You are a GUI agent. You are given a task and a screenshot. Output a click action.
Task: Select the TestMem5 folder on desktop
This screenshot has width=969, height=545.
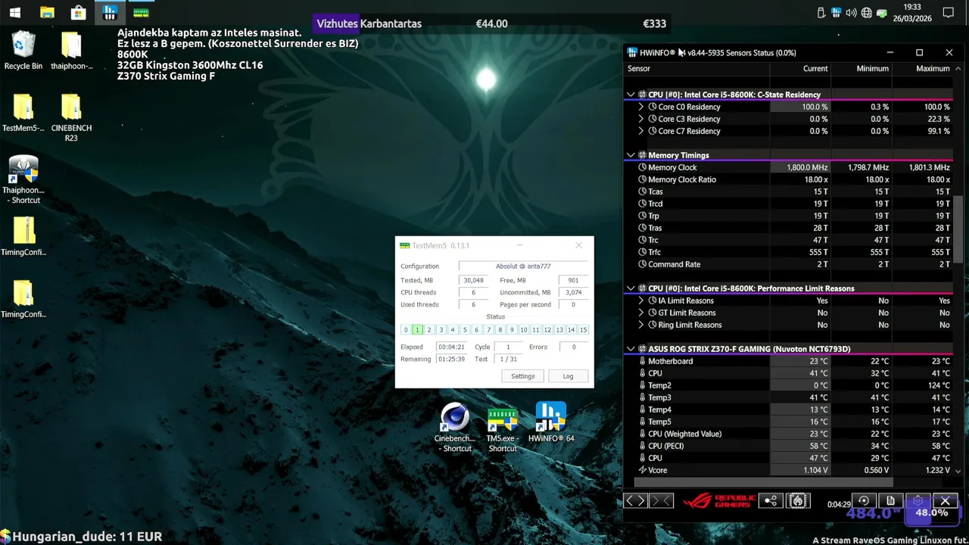23,113
